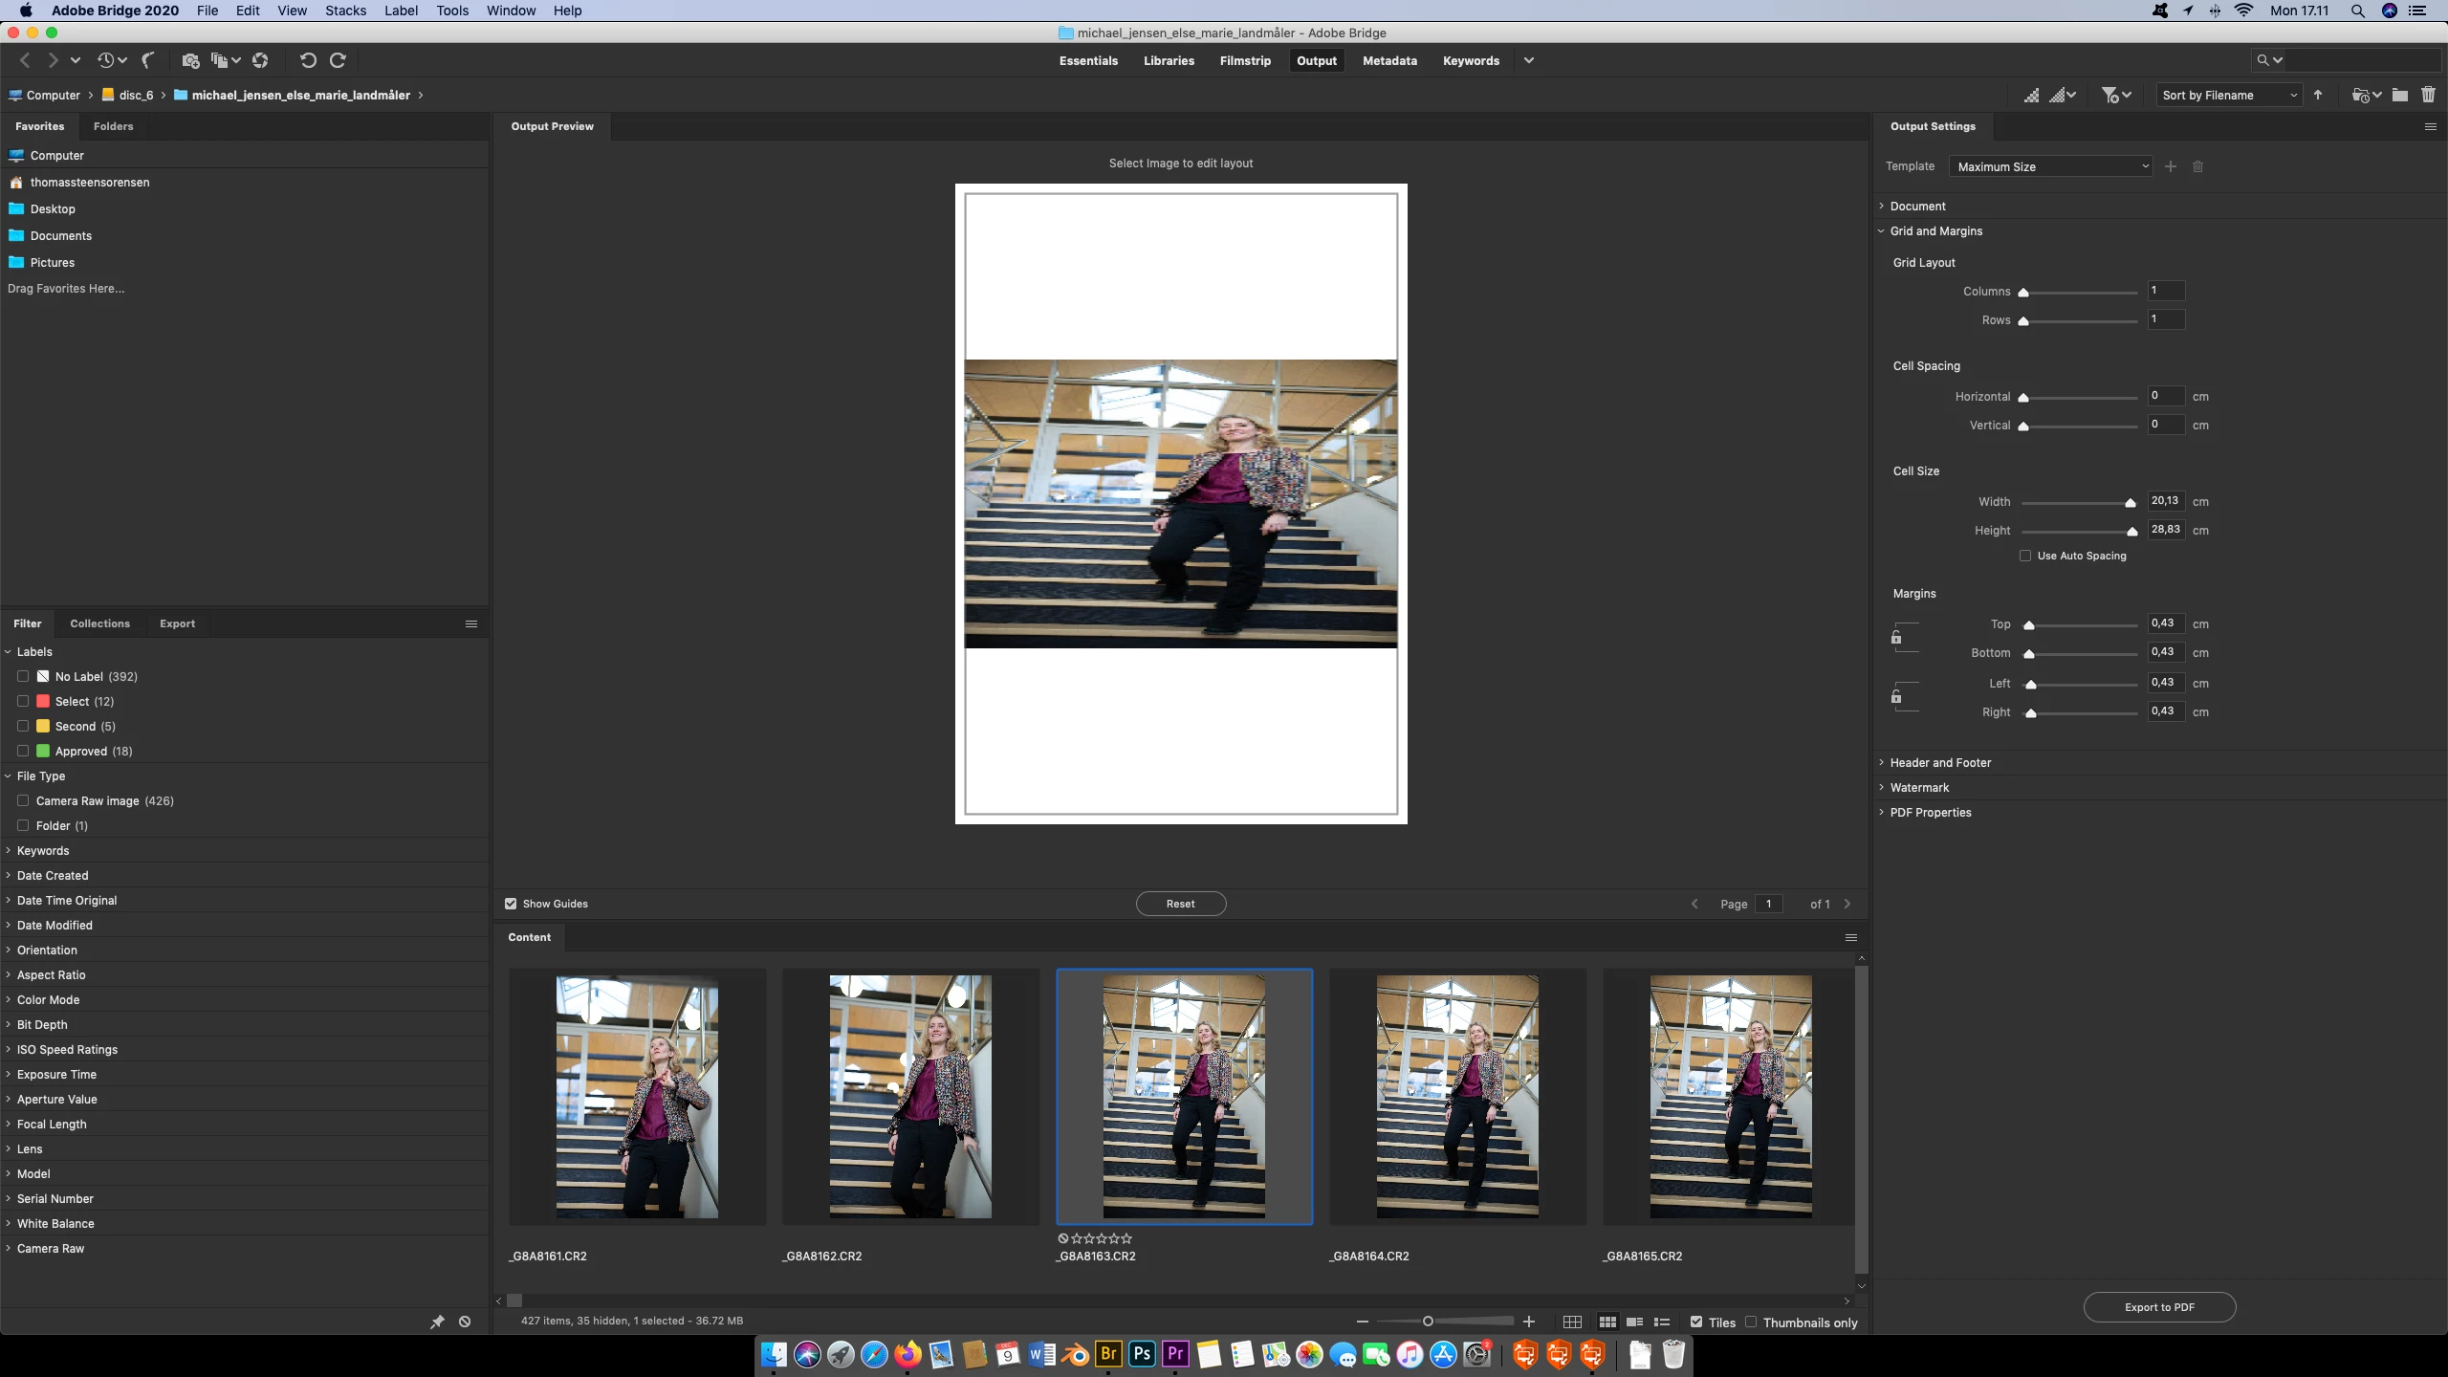Rotate image 90° clockwise

pos(338,60)
